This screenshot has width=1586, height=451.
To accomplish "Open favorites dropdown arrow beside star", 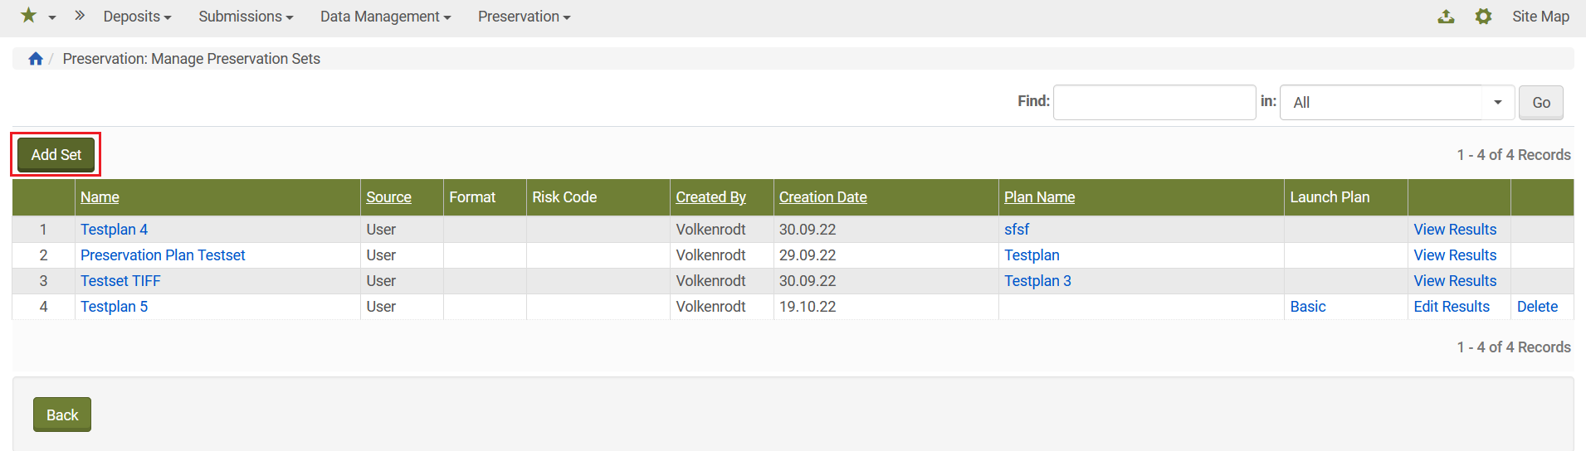I will tap(52, 17).
